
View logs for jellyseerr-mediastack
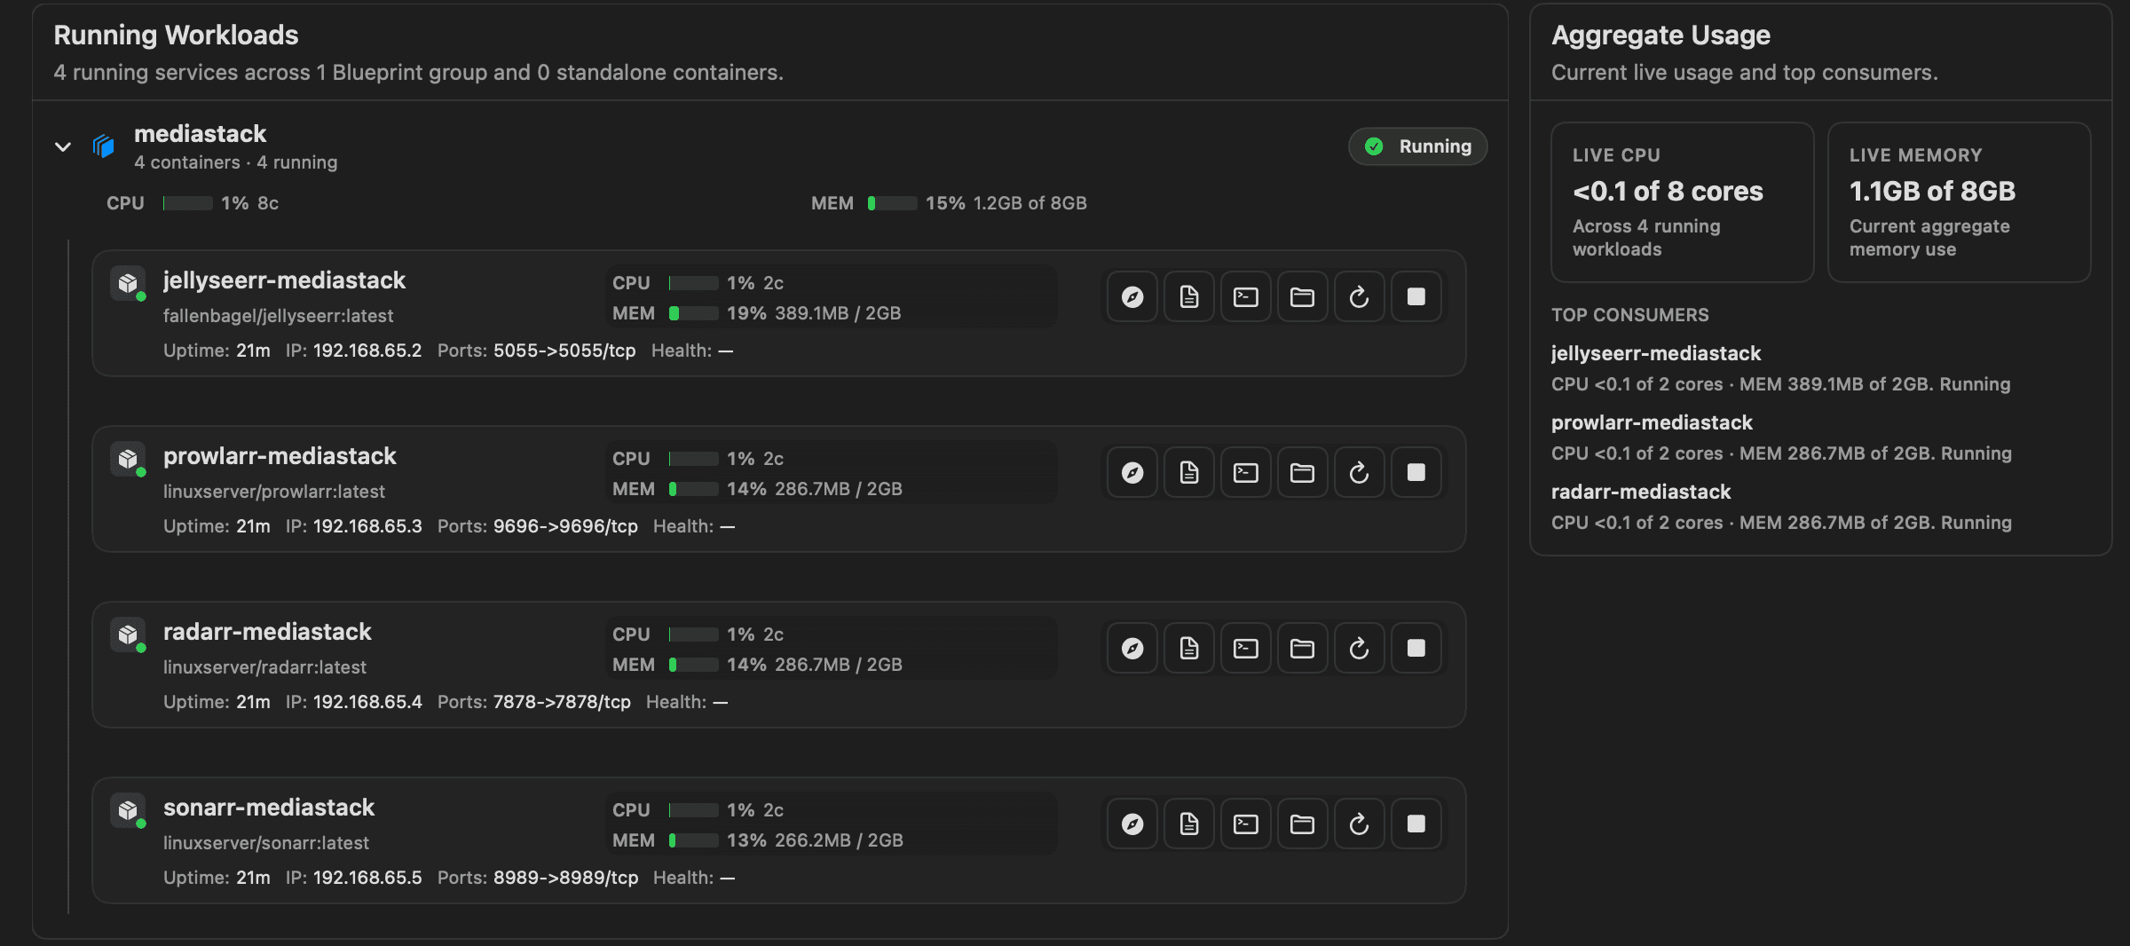(x=1189, y=296)
